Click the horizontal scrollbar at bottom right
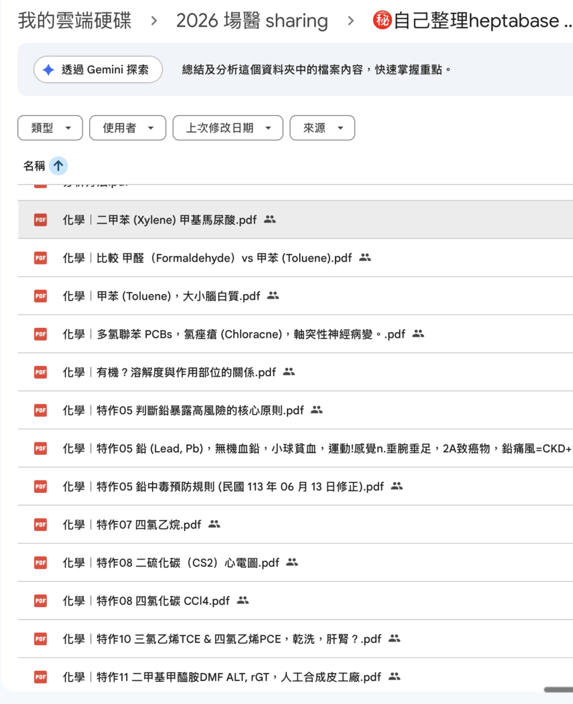This screenshot has height=704, width=573. pyautogui.click(x=558, y=690)
